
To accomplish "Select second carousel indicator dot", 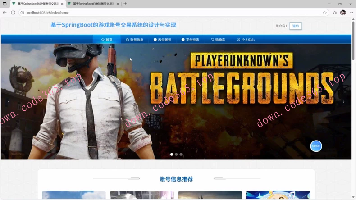I will tap(176, 155).
